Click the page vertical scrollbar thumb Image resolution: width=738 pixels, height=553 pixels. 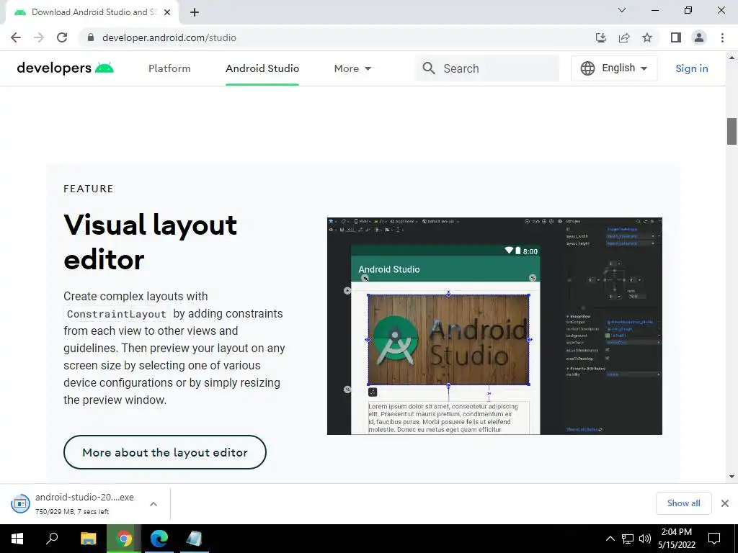pyautogui.click(x=732, y=131)
